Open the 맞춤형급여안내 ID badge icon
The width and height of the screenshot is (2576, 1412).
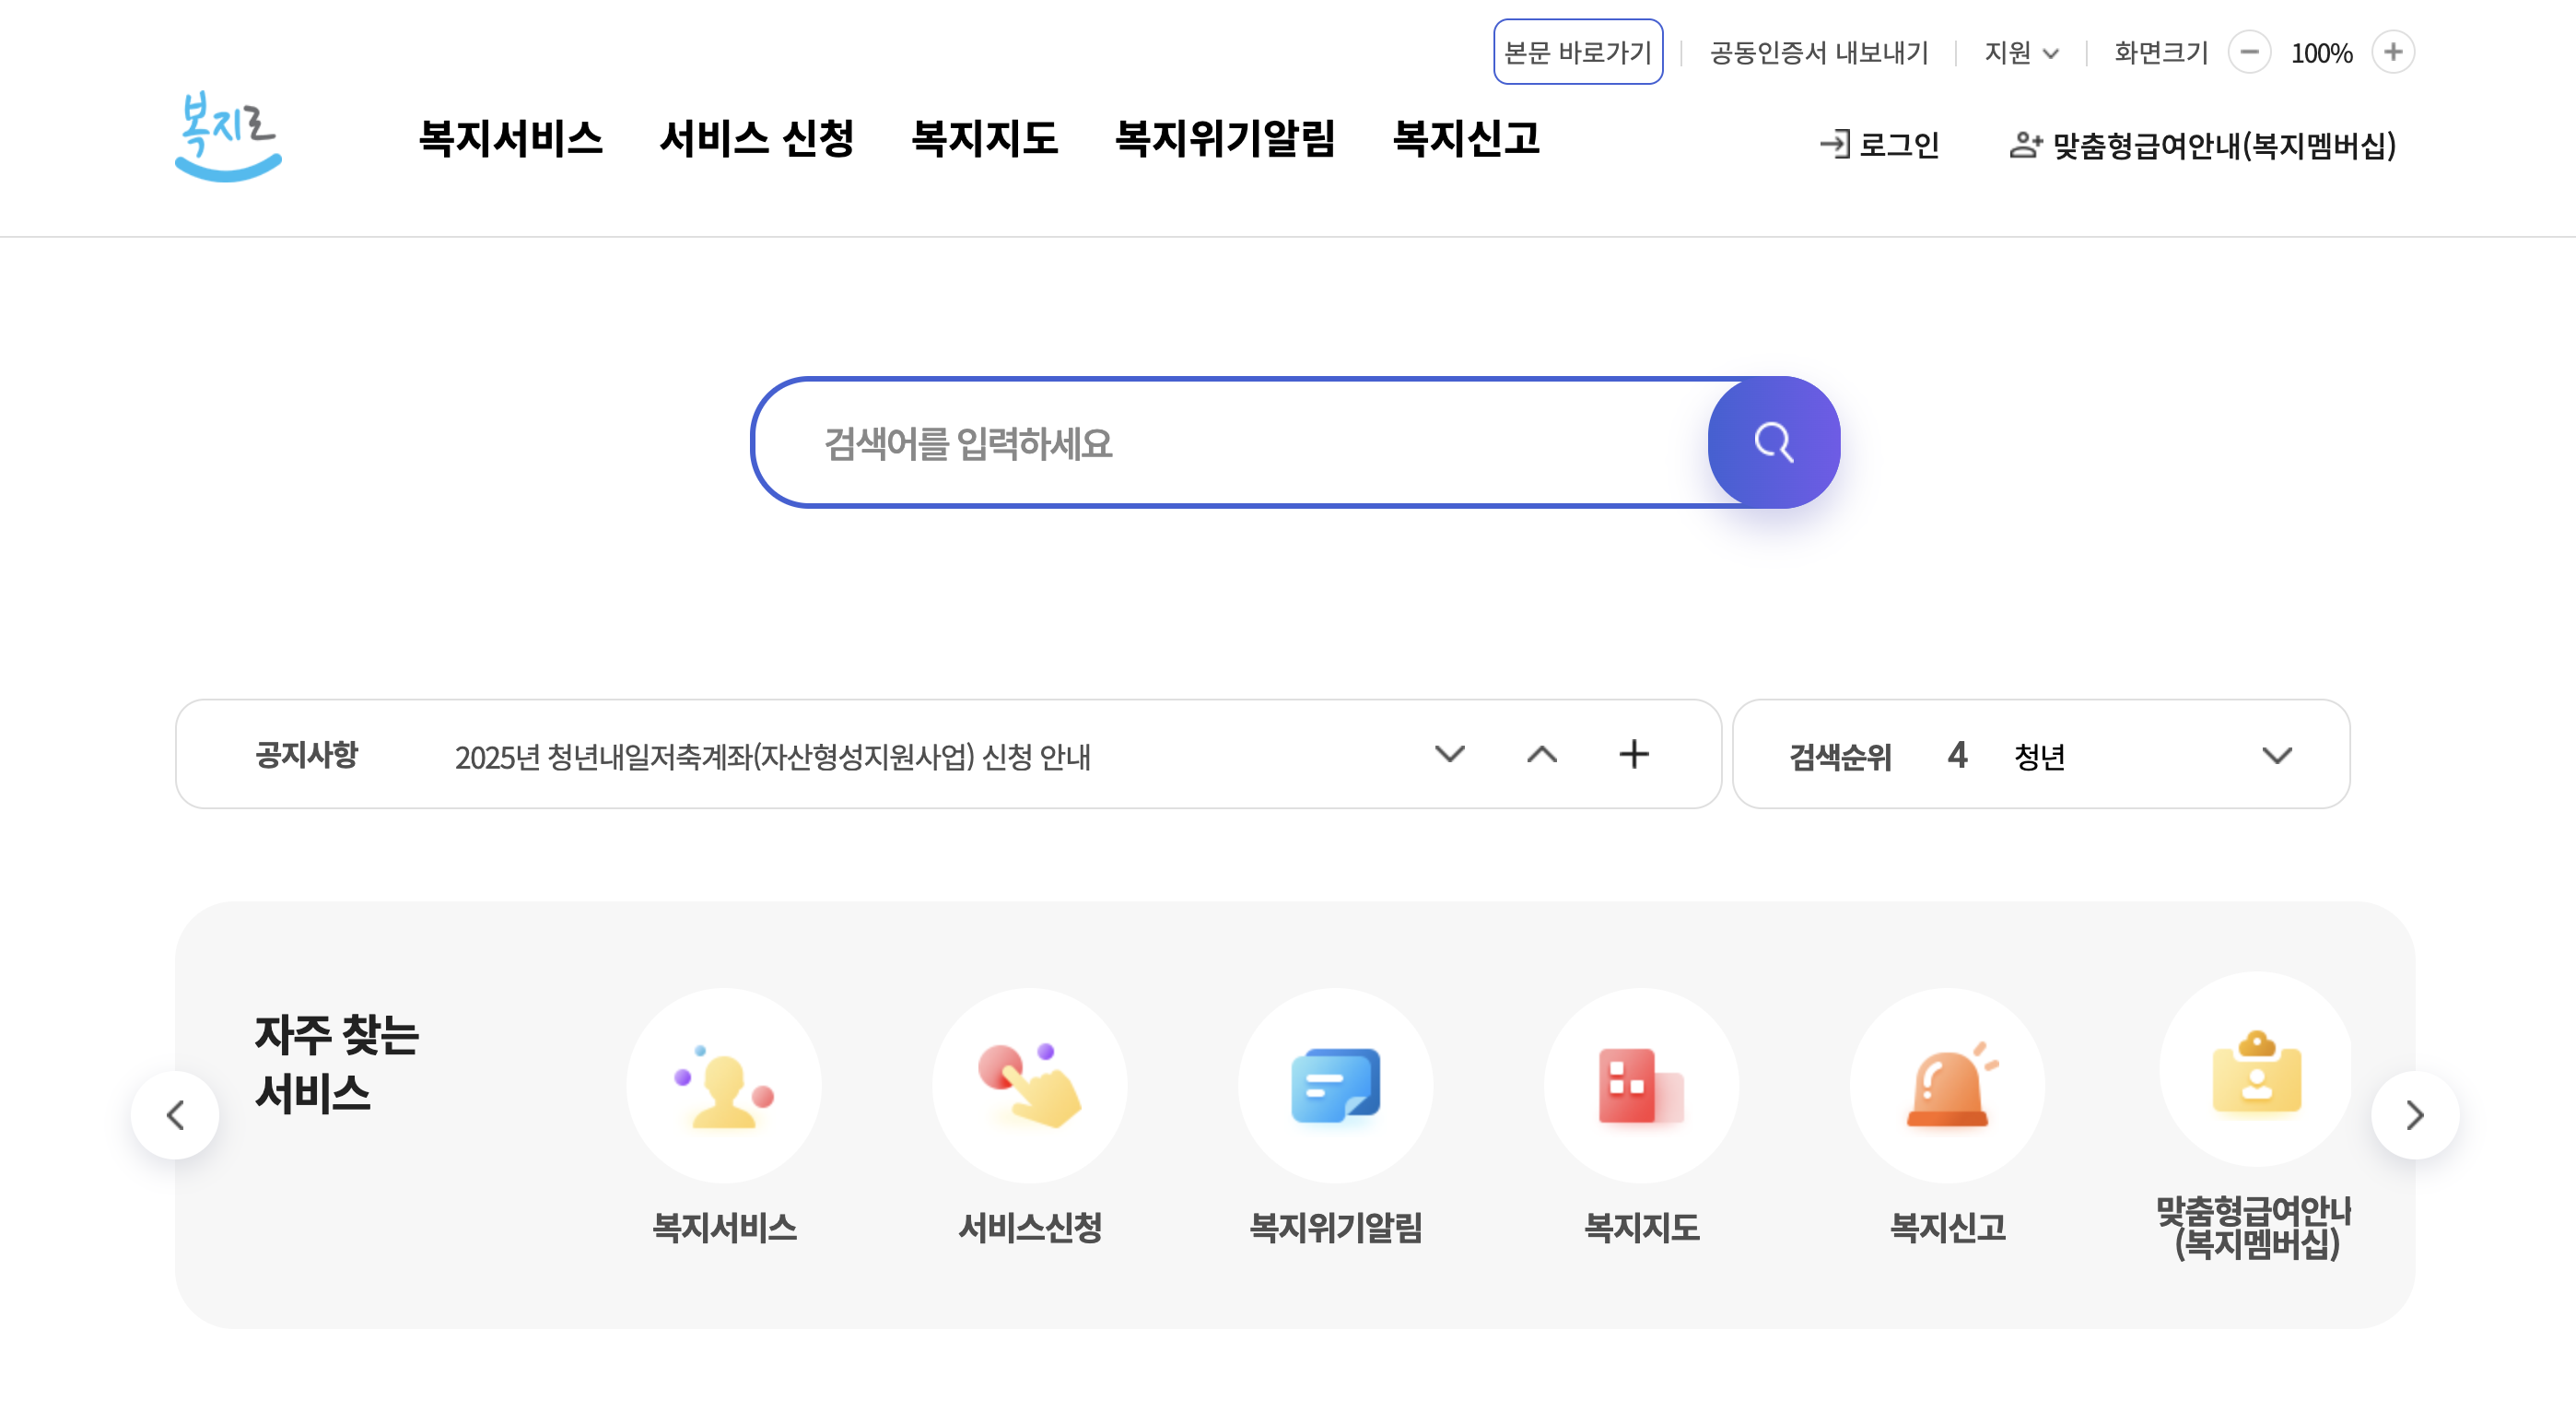pyautogui.click(x=2255, y=1071)
